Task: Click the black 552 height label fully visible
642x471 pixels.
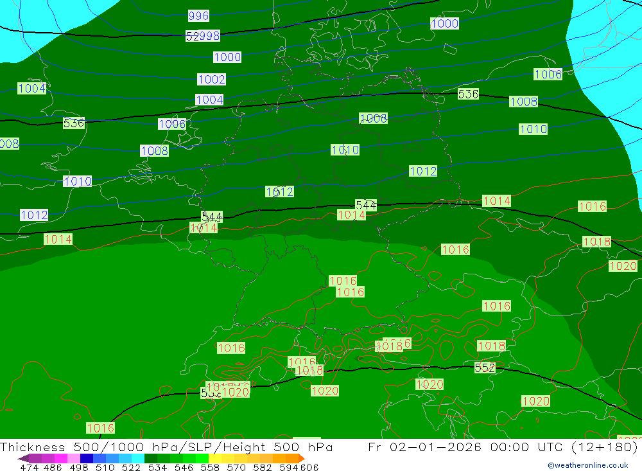Action: 485,368
